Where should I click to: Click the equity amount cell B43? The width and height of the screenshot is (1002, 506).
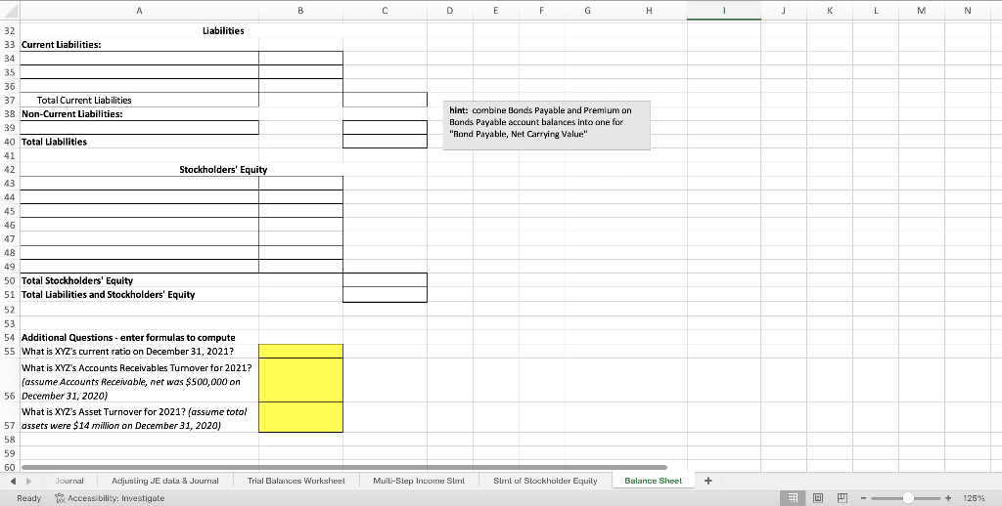click(x=300, y=183)
